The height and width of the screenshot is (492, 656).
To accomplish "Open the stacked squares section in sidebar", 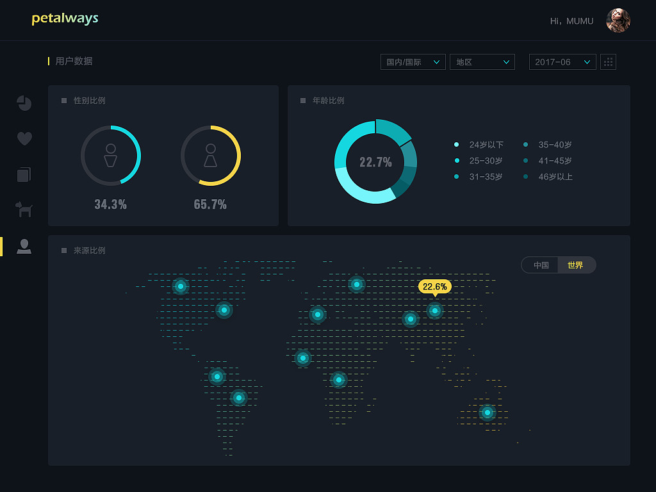I will click(x=24, y=174).
